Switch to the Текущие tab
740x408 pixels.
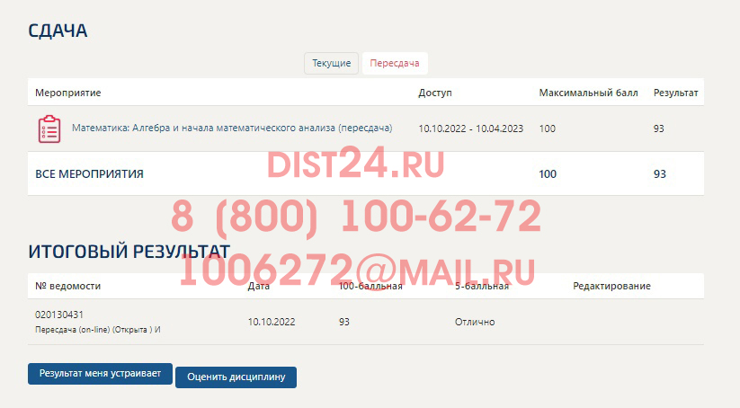point(332,64)
